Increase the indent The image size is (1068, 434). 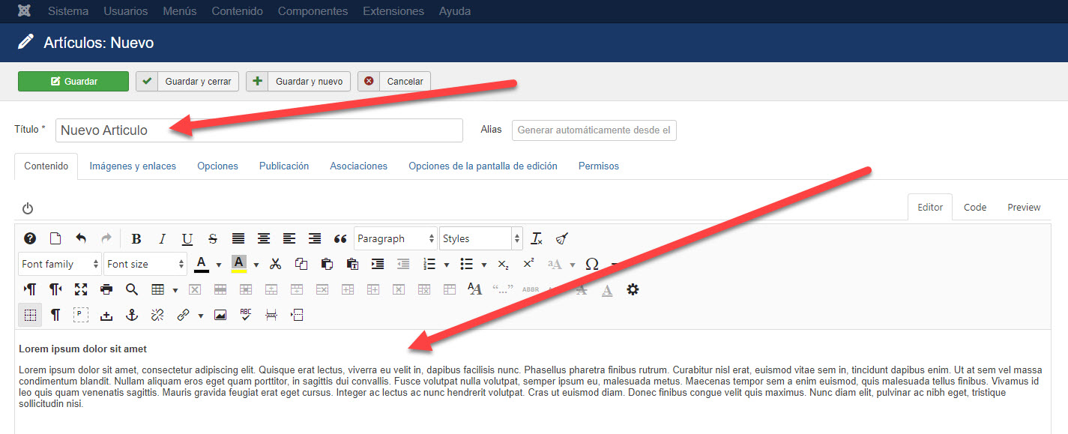(378, 264)
